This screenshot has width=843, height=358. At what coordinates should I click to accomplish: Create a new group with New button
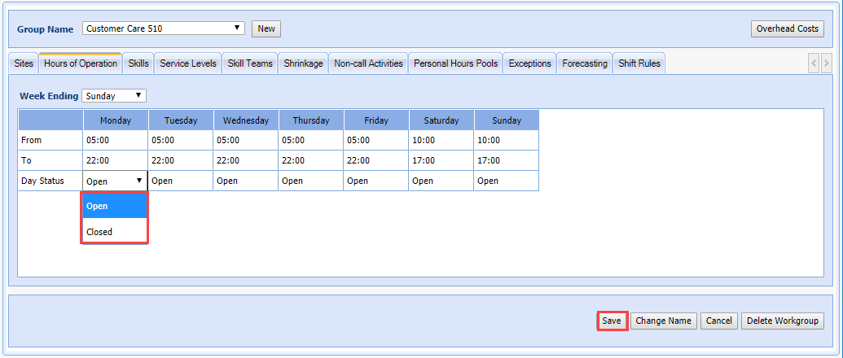tap(266, 28)
